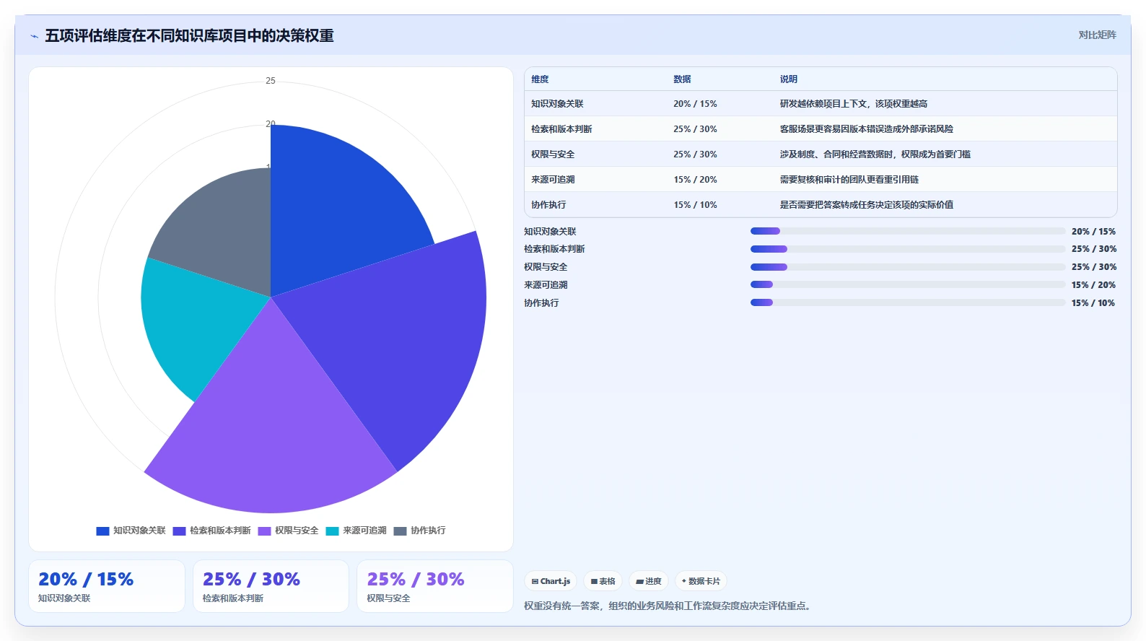
Task: Click the 说明 column header
Action: point(788,79)
